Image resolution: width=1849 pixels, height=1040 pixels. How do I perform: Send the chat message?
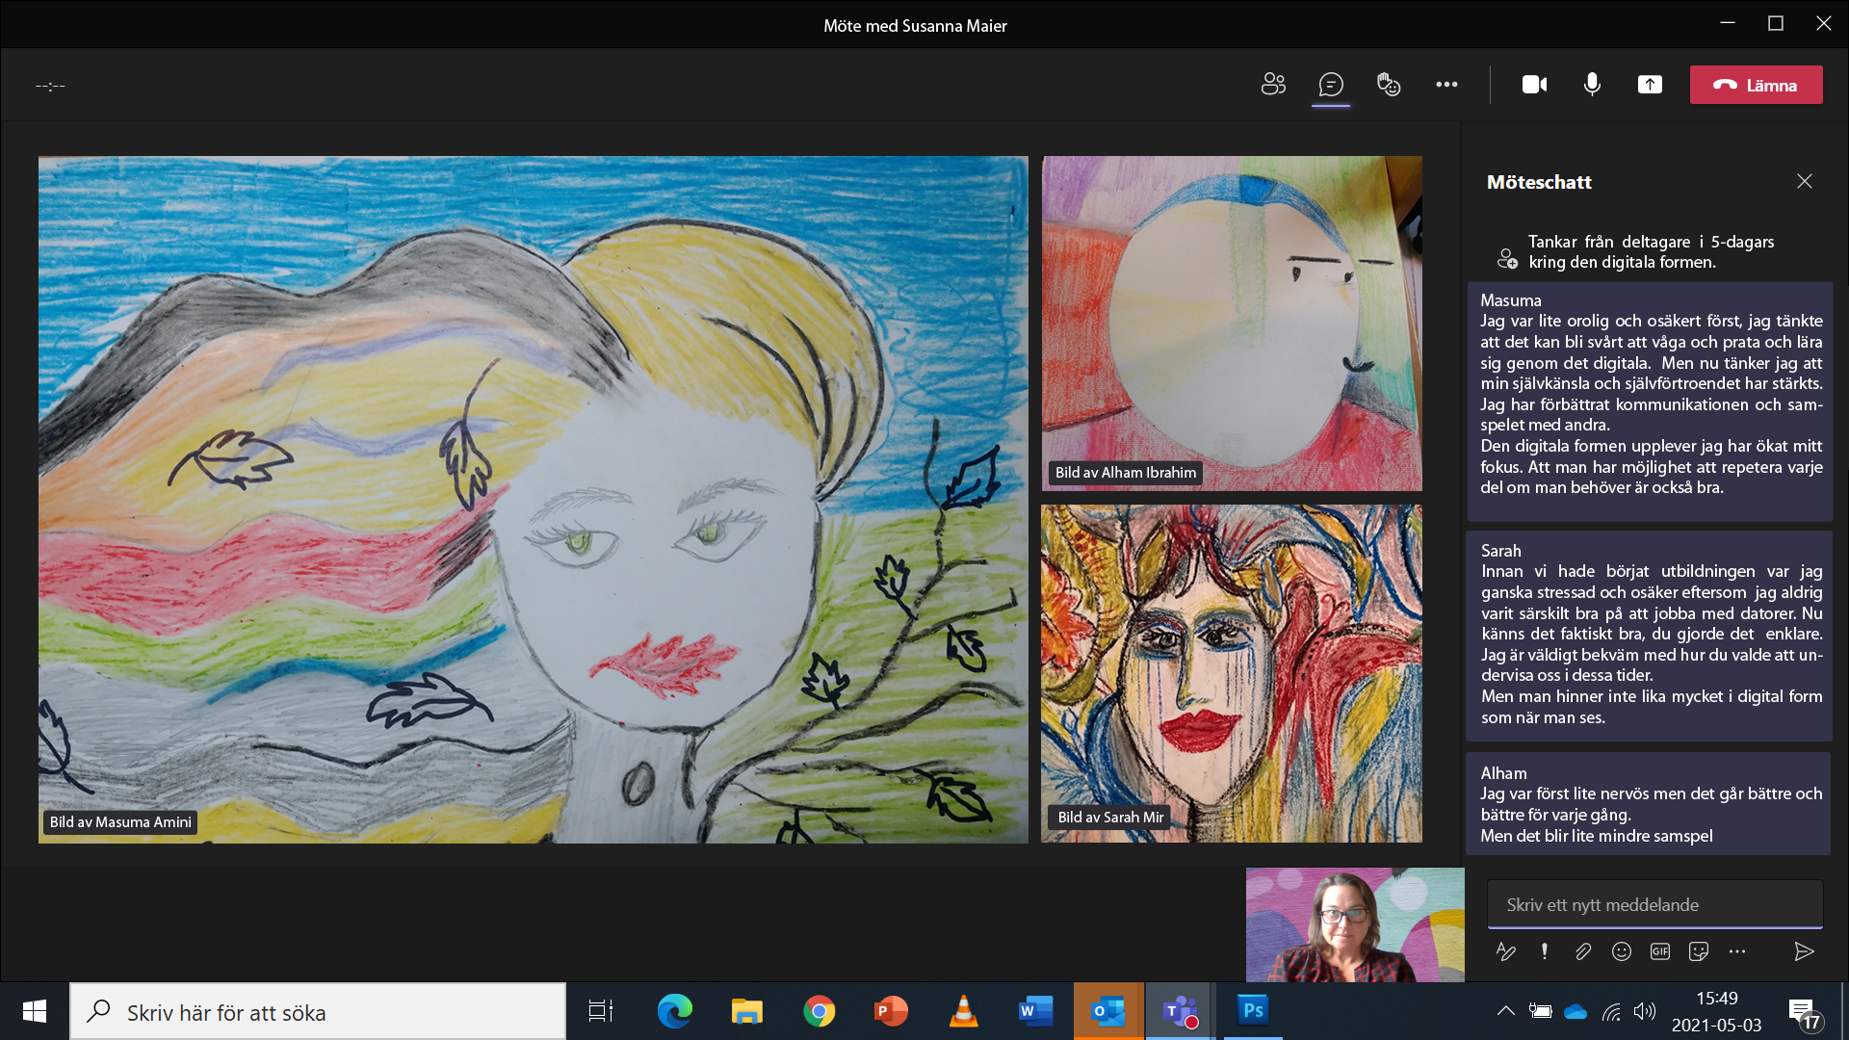pos(1804,951)
